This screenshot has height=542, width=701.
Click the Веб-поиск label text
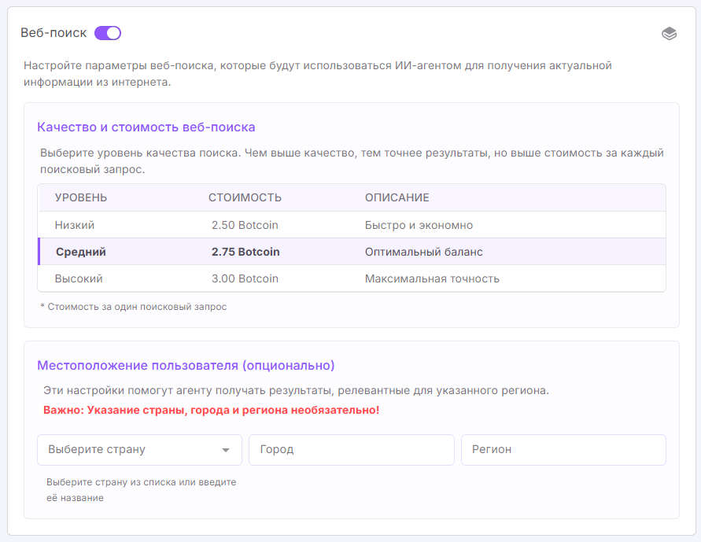point(53,33)
